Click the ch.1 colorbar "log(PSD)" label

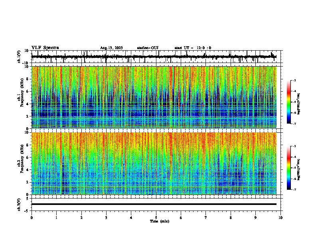click(298, 104)
